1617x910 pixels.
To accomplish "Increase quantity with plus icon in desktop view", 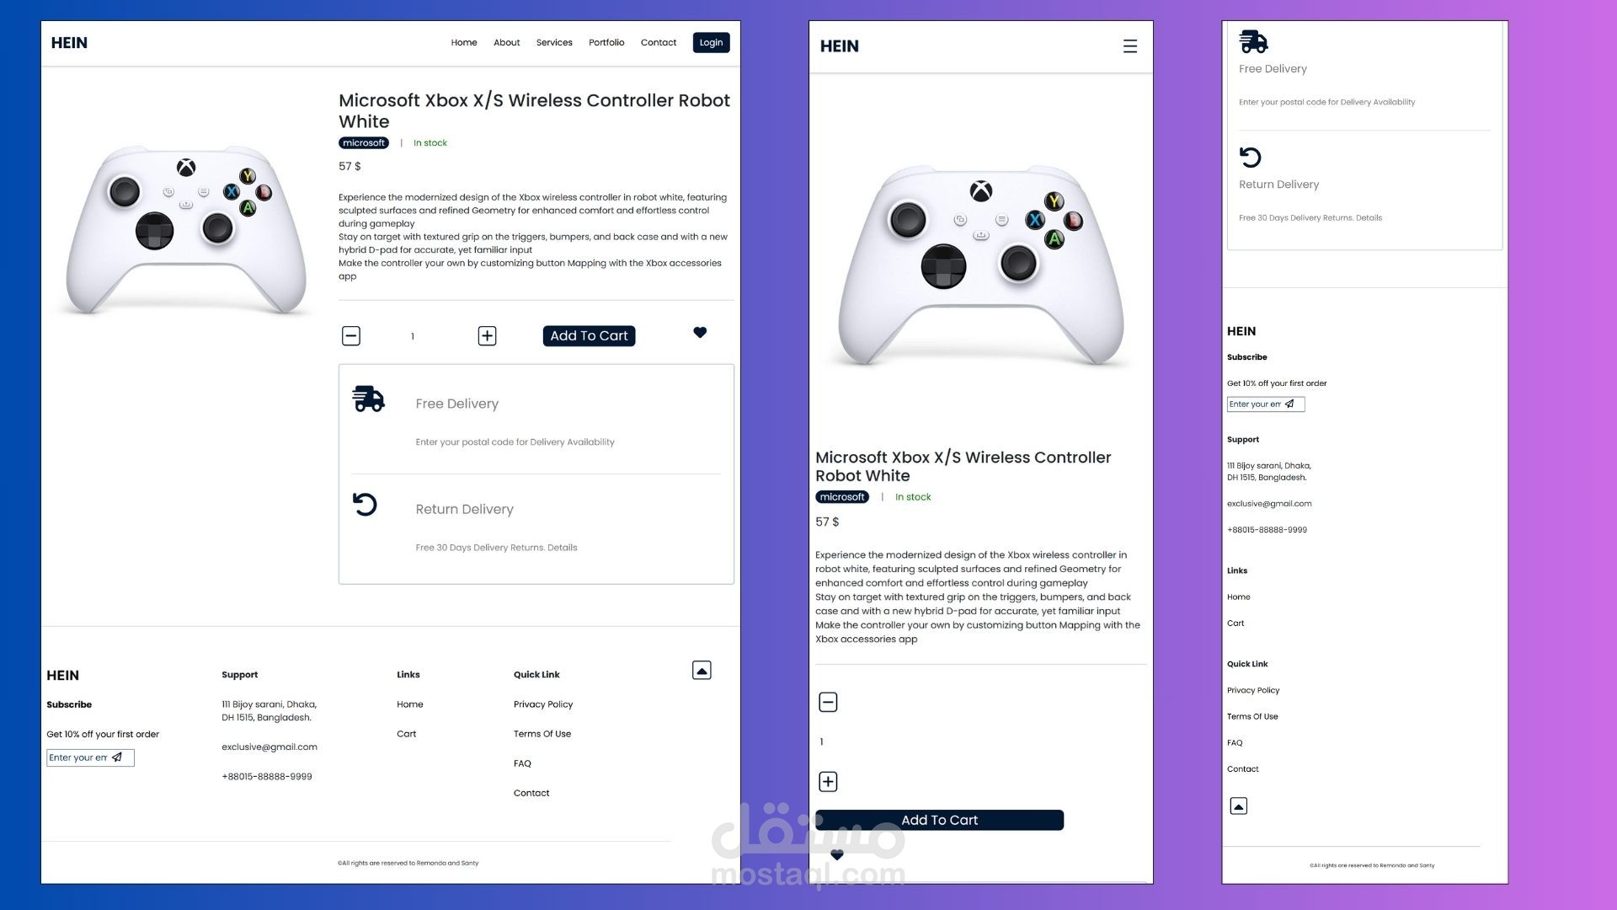I will (x=487, y=336).
